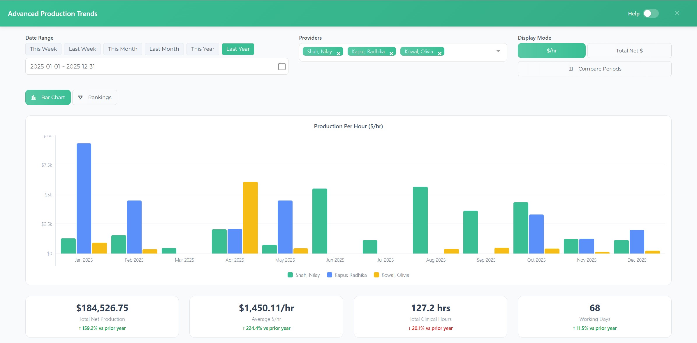Toggle the Help switch on

pyautogui.click(x=651, y=14)
